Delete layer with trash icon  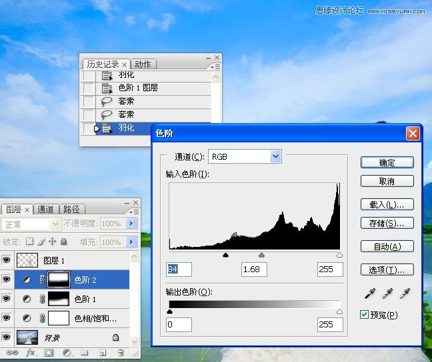[x=121, y=353]
